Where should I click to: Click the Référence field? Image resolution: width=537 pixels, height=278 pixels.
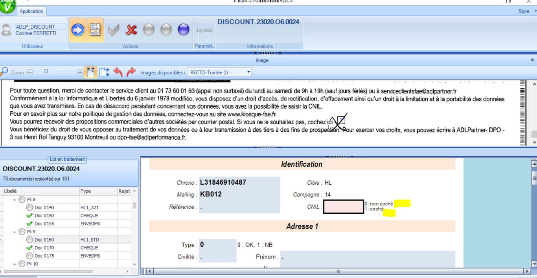pyautogui.click(x=240, y=207)
